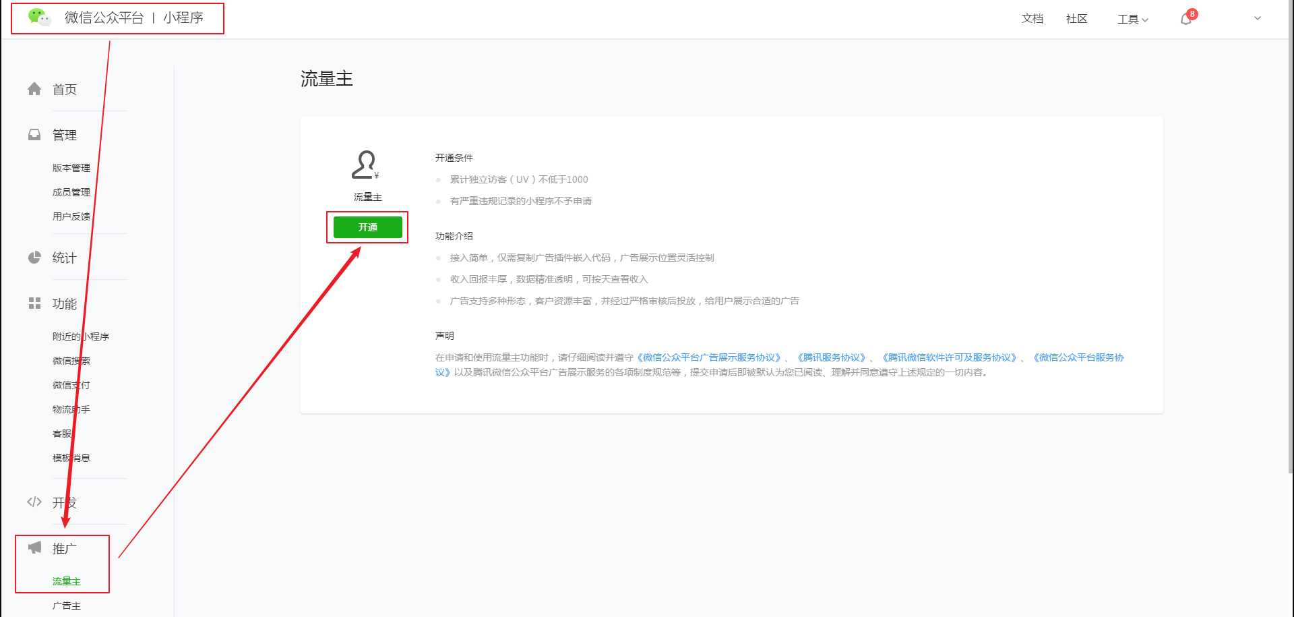
Task: Open 微信支付 in the sidebar
Action: click(x=71, y=385)
